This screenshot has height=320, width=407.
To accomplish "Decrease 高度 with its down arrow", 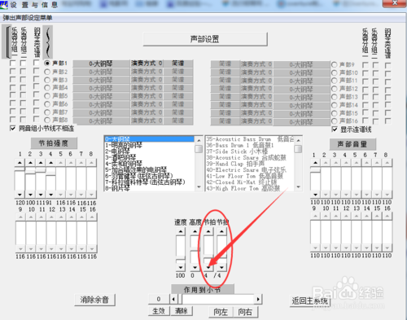I will pos(195,267).
